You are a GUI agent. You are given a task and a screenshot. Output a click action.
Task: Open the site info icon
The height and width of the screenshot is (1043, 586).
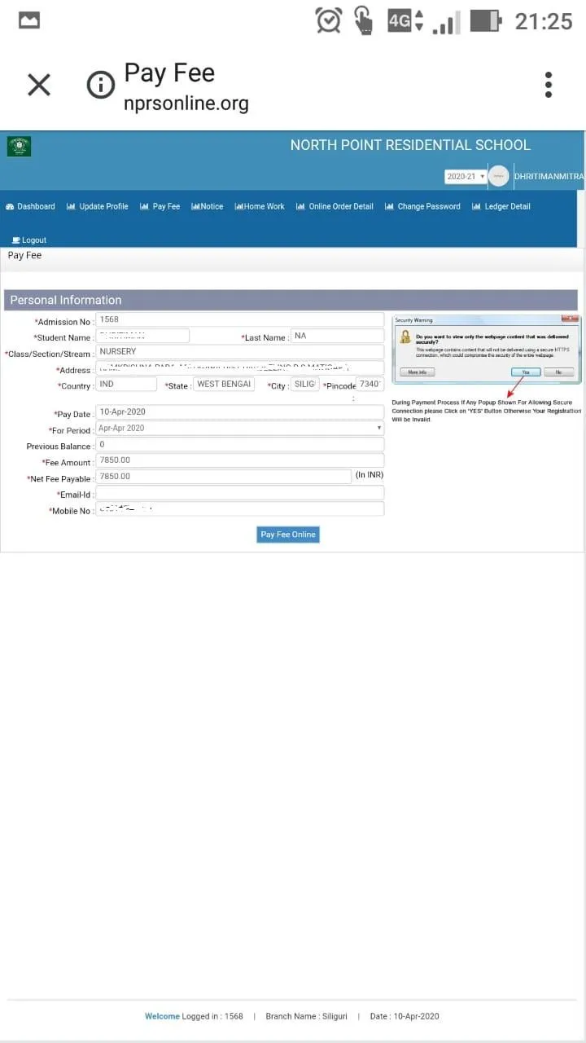pyautogui.click(x=101, y=85)
